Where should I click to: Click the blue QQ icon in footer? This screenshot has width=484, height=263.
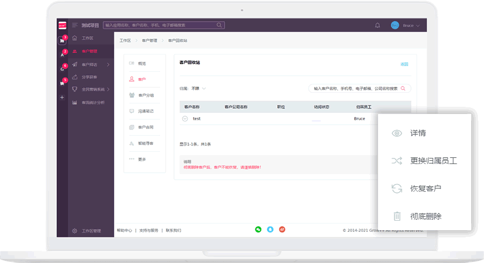270,229
